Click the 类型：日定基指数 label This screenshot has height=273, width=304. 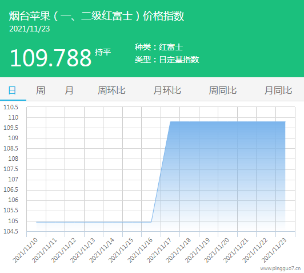point(167,60)
